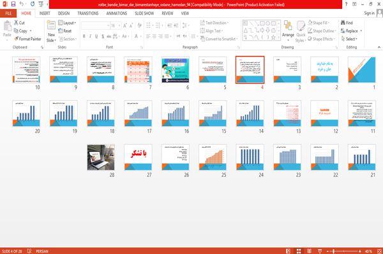Click the New Slide icon
This screenshot has height=254, width=383.
point(51,25)
